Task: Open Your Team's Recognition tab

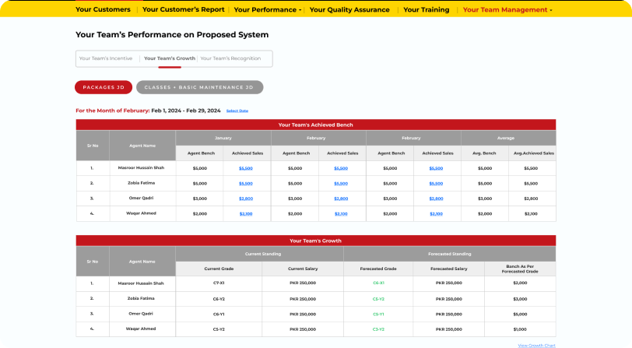Action: click(230, 58)
